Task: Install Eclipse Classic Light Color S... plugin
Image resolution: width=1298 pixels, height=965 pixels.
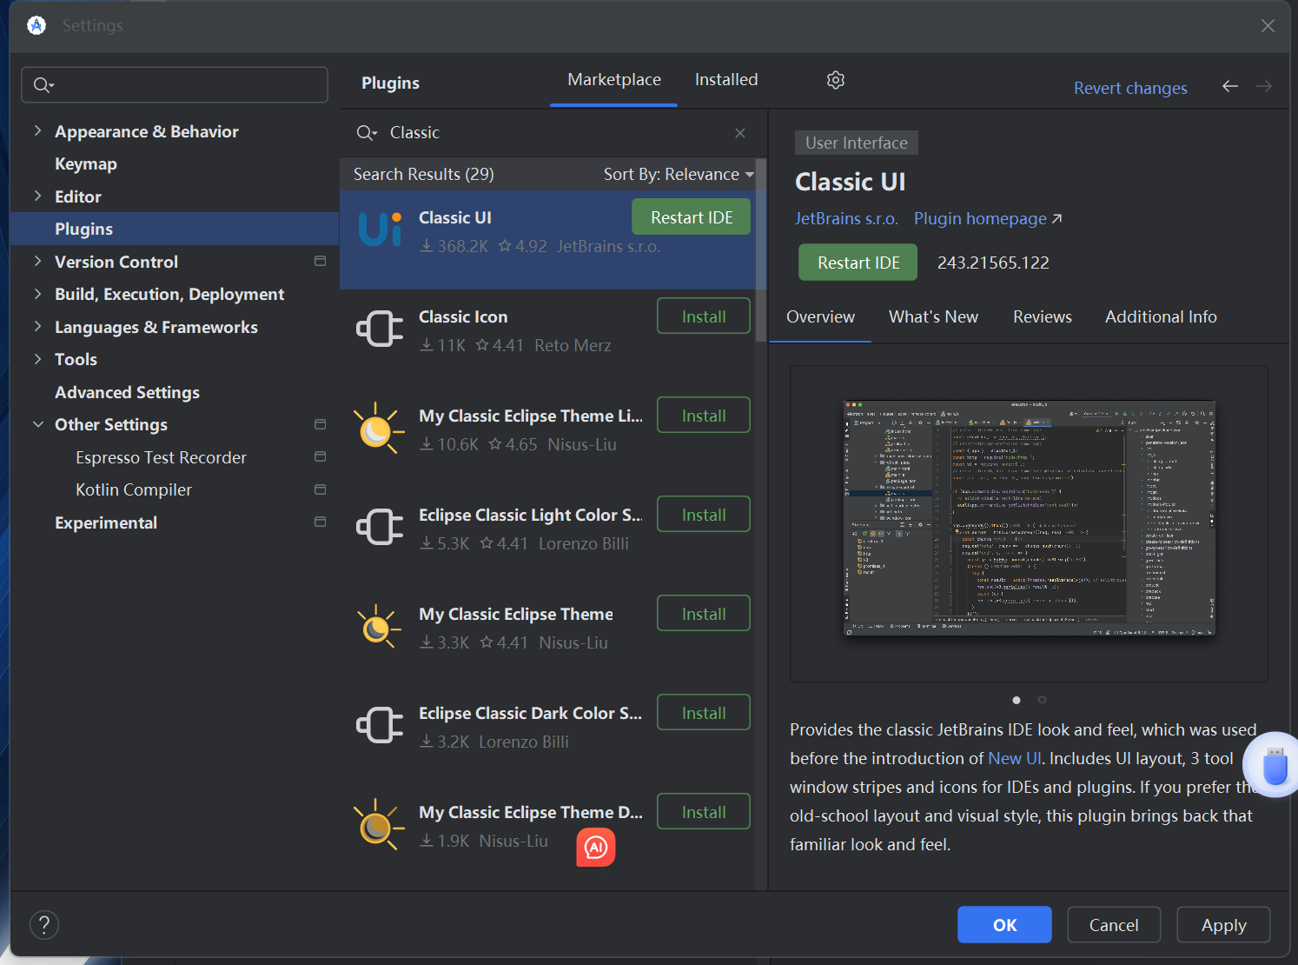Action: coord(704,515)
